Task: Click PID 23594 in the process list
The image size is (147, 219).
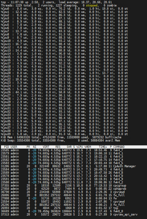Action: click(x=5, y=201)
